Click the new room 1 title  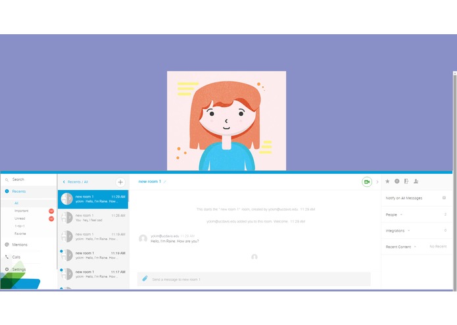tap(149, 182)
